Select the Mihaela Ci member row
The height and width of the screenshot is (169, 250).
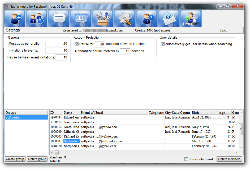coord(144,132)
